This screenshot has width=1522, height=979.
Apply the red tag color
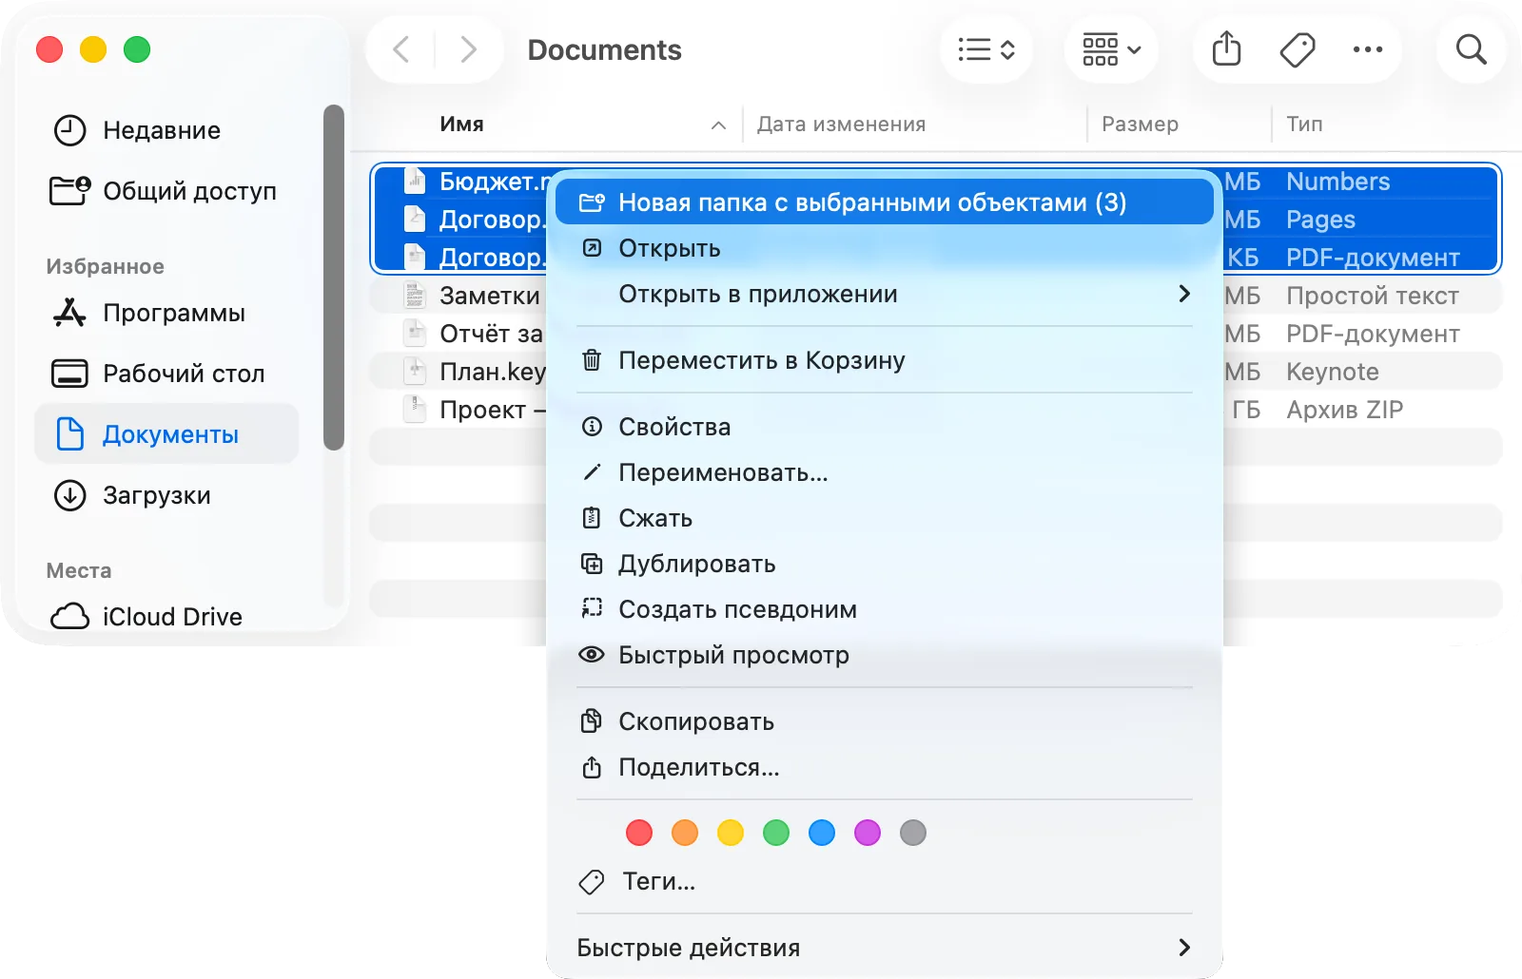(639, 833)
